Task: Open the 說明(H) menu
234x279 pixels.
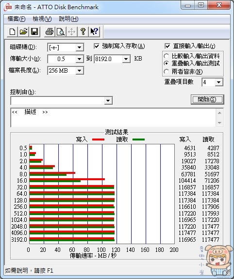Action: pyautogui.click(x=68, y=19)
